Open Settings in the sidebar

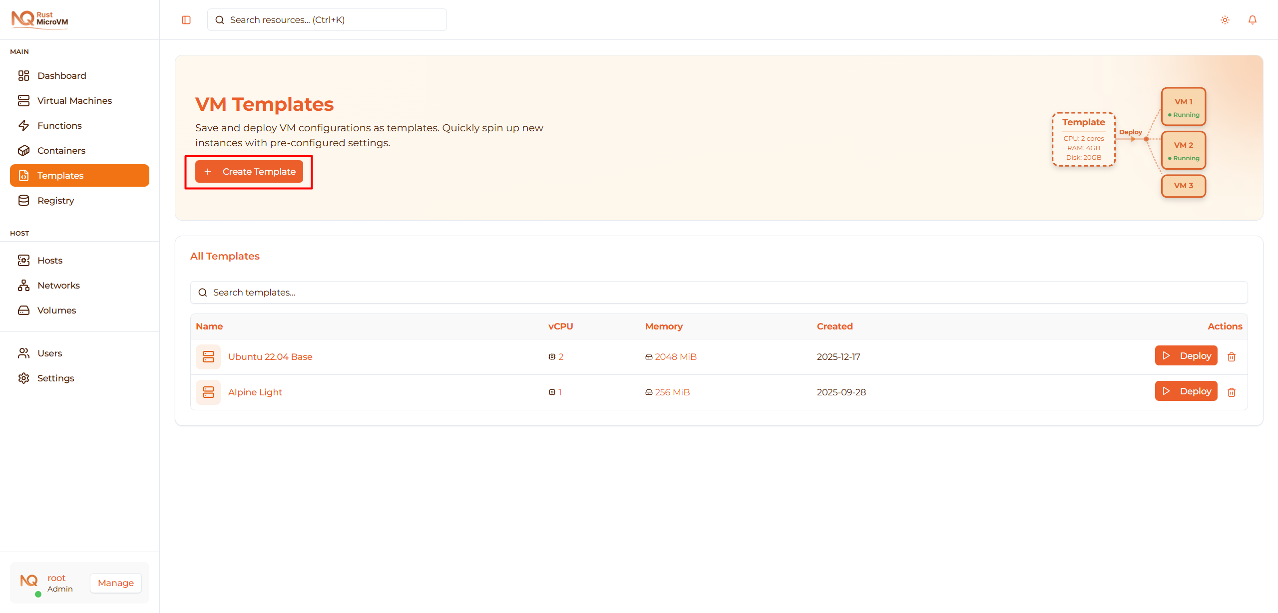click(x=55, y=378)
